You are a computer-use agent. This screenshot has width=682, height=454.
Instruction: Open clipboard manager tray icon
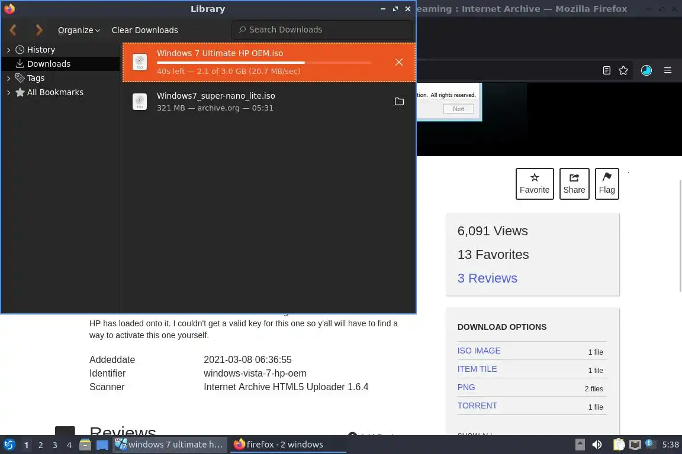[x=619, y=445]
